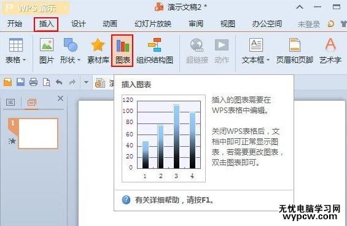Click the chart preview image in the tooltip
The height and width of the screenshot is (226, 347).
point(163,139)
